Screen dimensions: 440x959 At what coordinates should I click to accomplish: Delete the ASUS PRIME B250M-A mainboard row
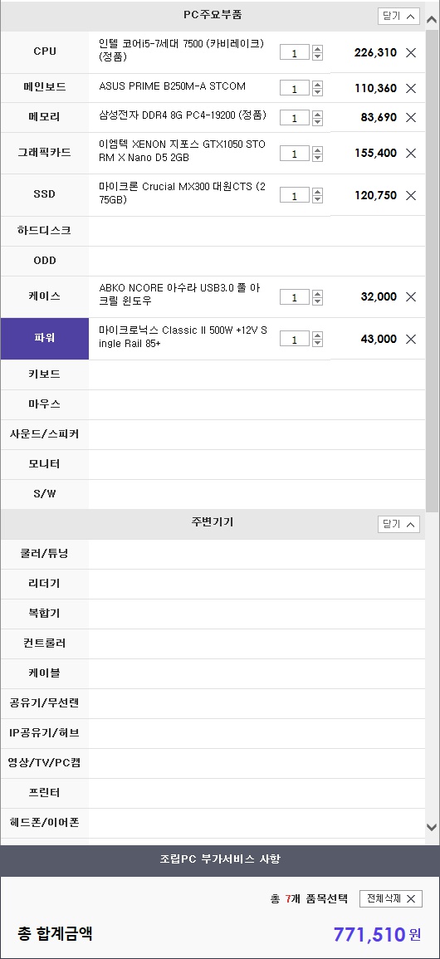[x=411, y=88]
